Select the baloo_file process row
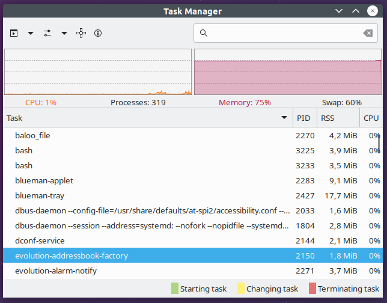 [x=193, y=136]
